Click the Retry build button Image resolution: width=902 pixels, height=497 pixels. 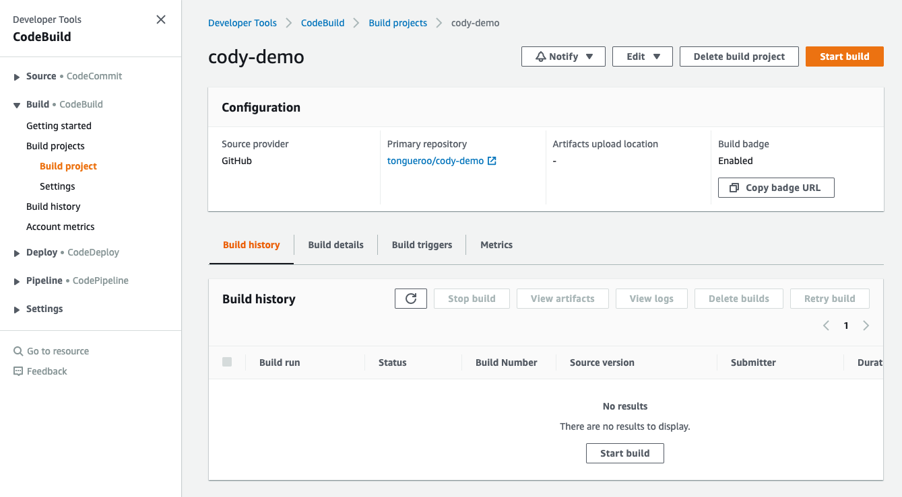(830, 299)
